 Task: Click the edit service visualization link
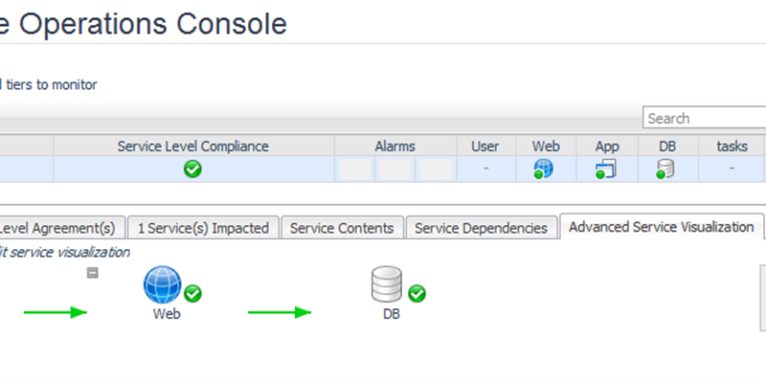(64, 252)
